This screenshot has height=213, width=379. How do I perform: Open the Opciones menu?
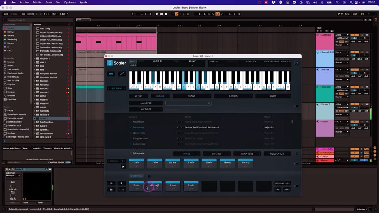click(x=70, y=2)
